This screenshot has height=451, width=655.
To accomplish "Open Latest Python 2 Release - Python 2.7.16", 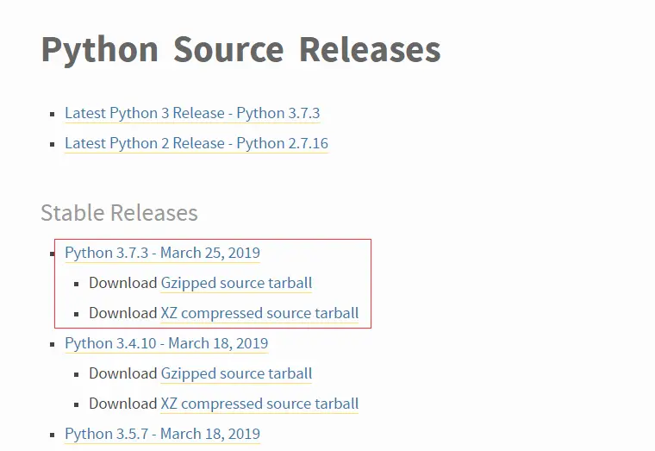I will click(196, 143).
